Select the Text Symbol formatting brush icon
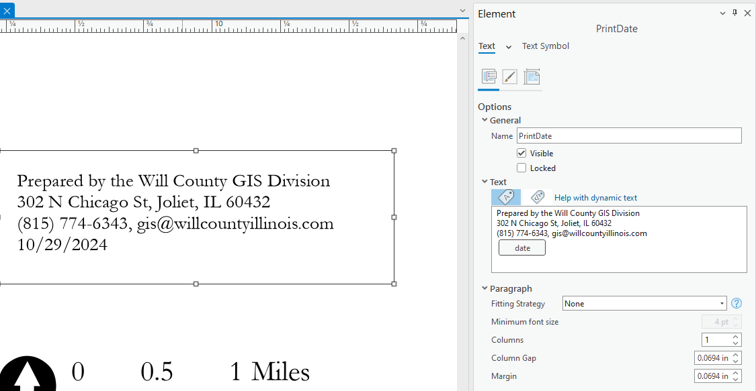This screenshot has height=391, width=756. click(509, 76)
